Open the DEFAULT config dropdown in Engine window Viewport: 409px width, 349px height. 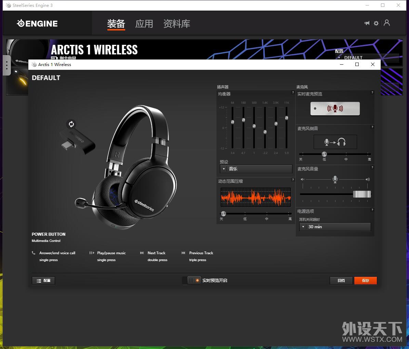point(368,58)
